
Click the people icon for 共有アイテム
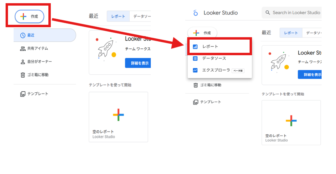tap(22, 48)
